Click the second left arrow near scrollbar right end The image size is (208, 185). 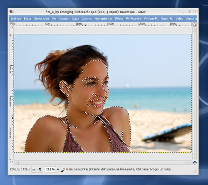[x=186, y=163]
